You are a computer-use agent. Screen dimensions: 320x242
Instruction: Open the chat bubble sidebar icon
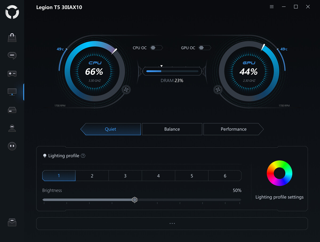(x=12, y=55)
